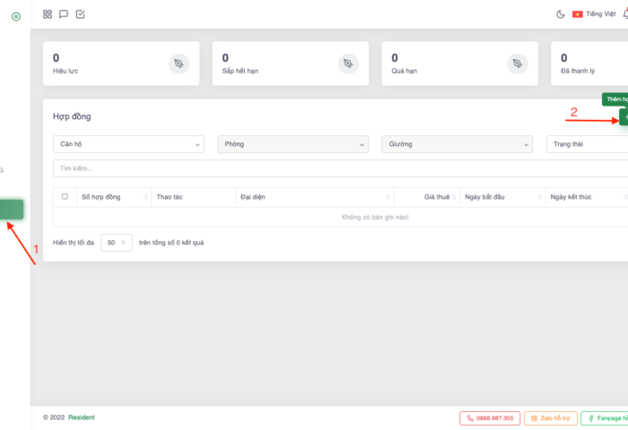Toggle dark mode with the moon icon
The image size is (628, 430).
(x=561, y=14)
